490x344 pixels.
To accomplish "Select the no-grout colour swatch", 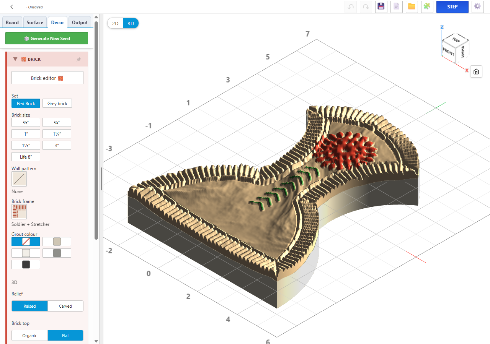I will click(26, 242).
